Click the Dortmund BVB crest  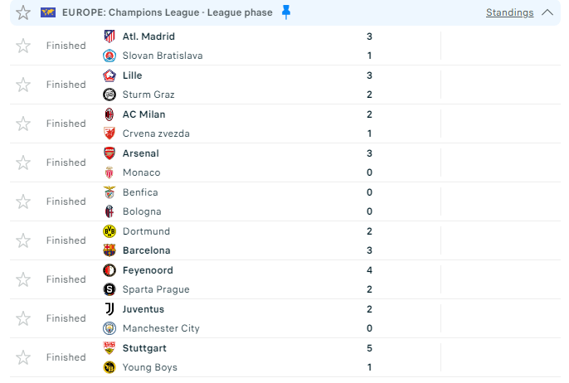tap(109, 231)
